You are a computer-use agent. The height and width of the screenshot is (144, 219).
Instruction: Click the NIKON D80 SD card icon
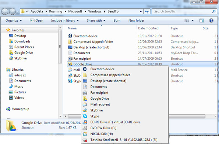coord(85,134)
